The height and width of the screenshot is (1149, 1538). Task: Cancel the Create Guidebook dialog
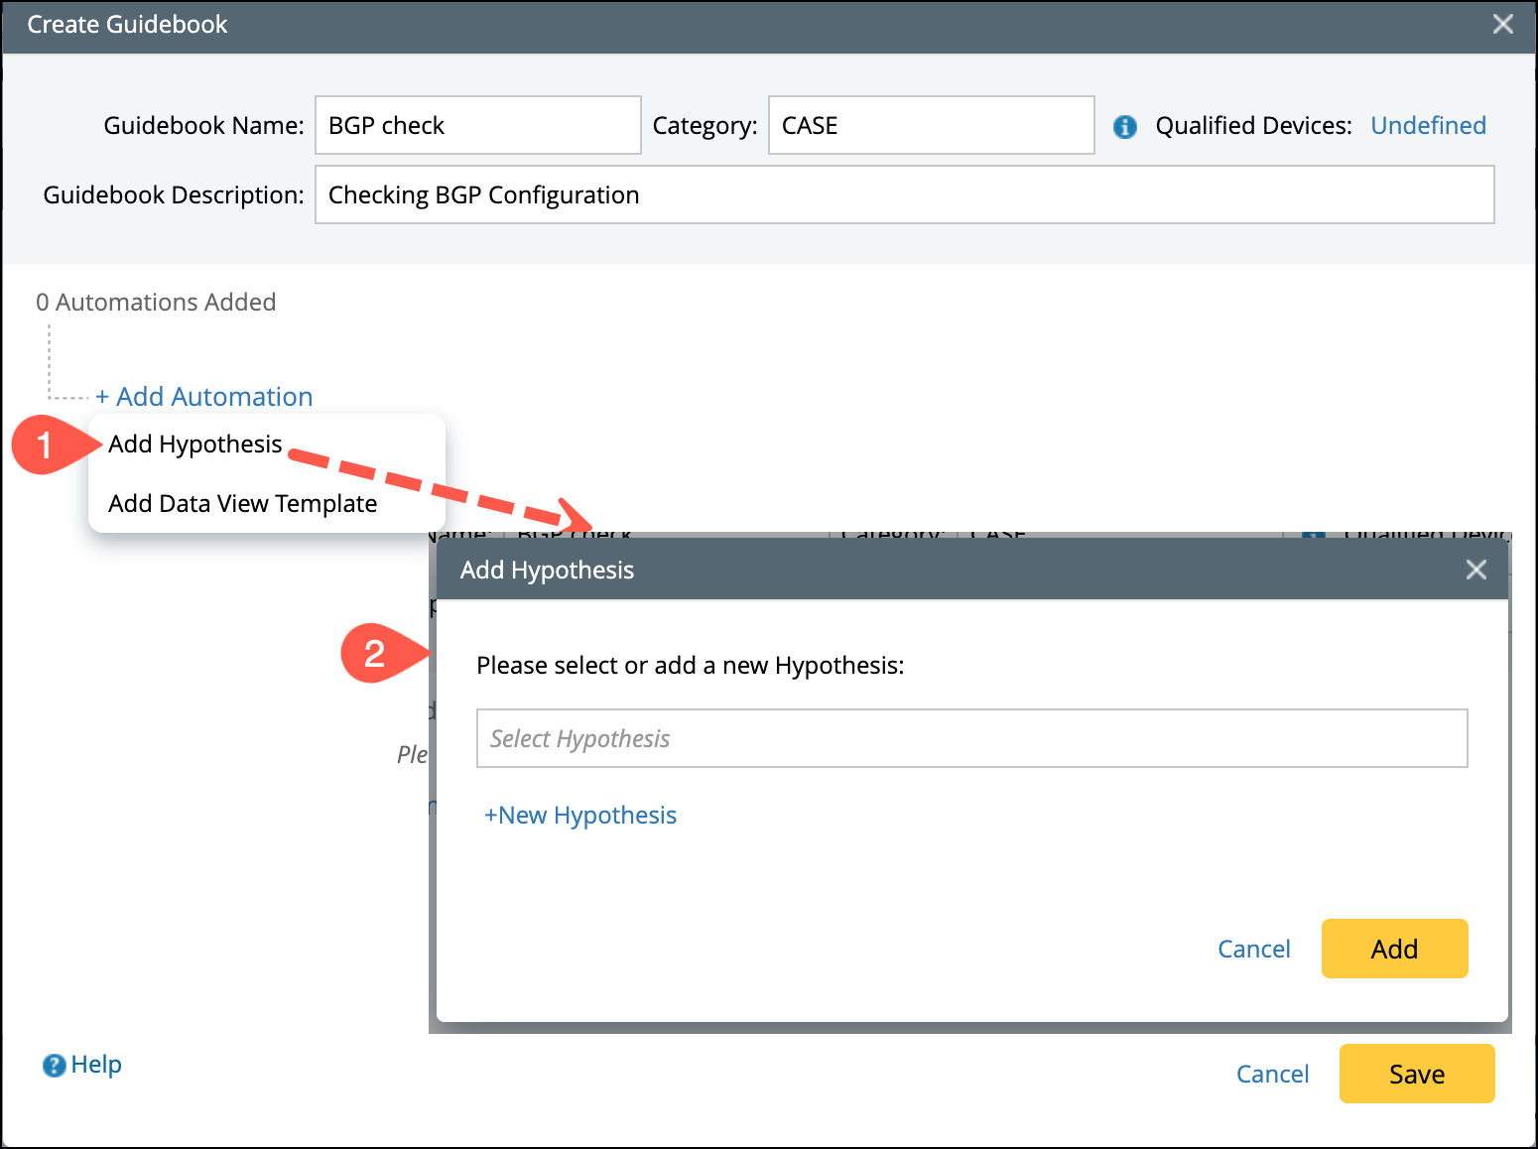pos(1272,1075)
